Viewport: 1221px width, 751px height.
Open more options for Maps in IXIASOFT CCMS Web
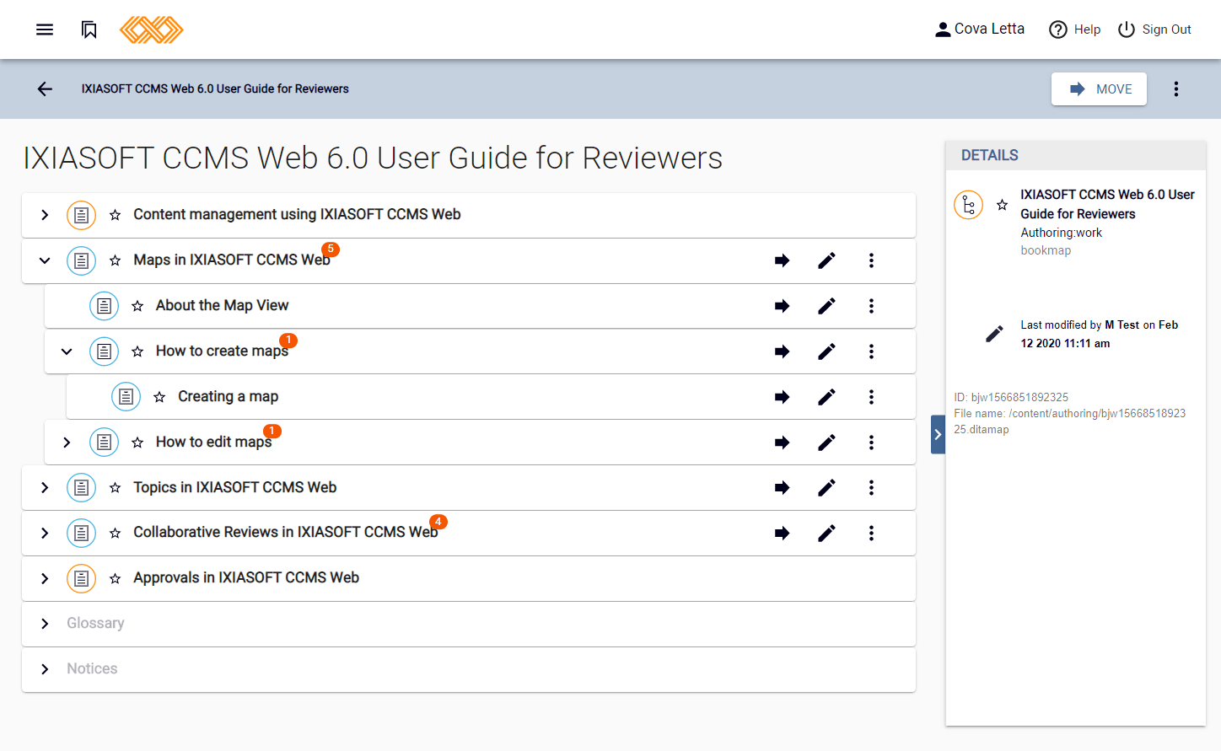click(x=871, y=260)
